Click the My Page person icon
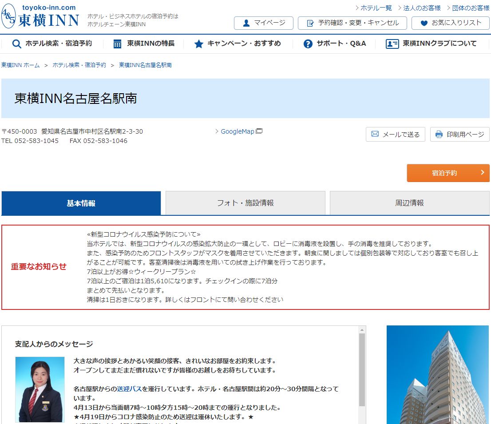 click(246, 23)
